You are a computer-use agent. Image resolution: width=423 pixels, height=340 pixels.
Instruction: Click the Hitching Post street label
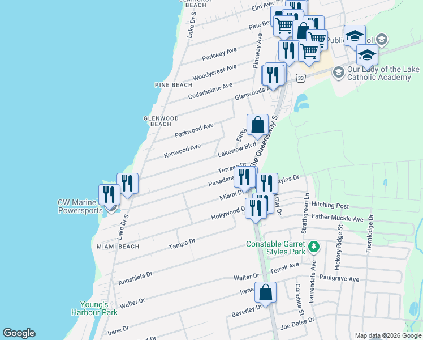(x=330, y=205)
